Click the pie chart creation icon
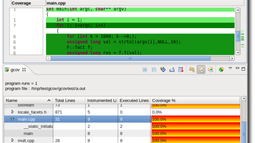Screen dimensions: 255x143 [221, 70]
